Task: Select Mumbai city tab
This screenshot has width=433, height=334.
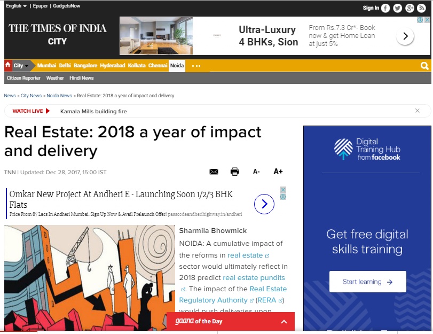Action: [x=46, y=66]
